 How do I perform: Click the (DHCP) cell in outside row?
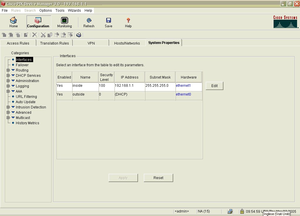tap(129, 96)
